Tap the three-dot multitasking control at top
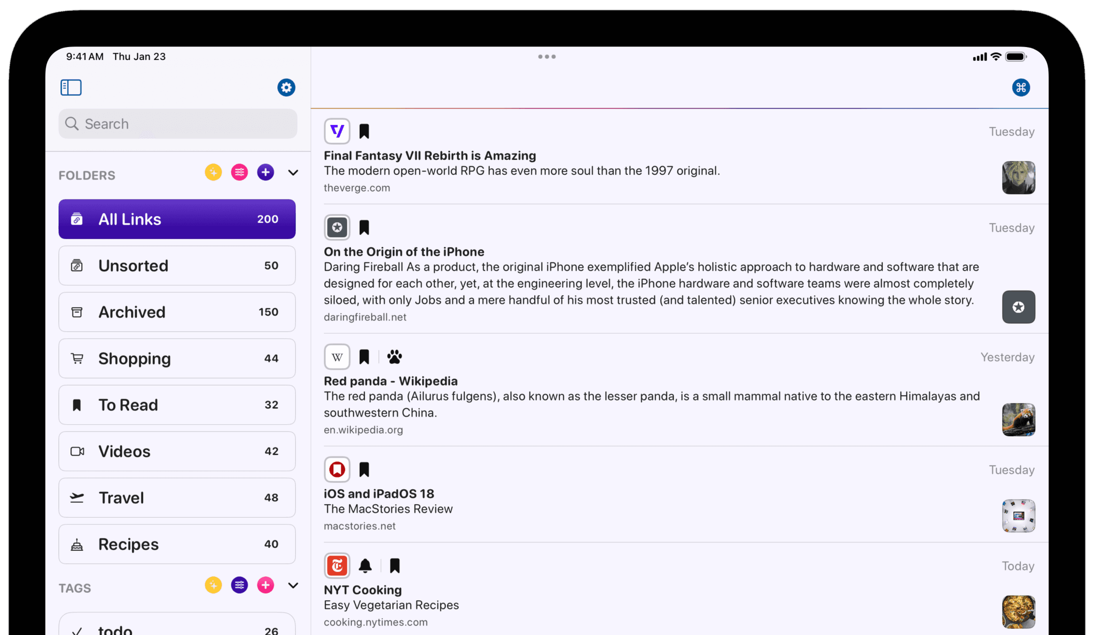The height and width of the screenshot is (635, 1094). 547,57
